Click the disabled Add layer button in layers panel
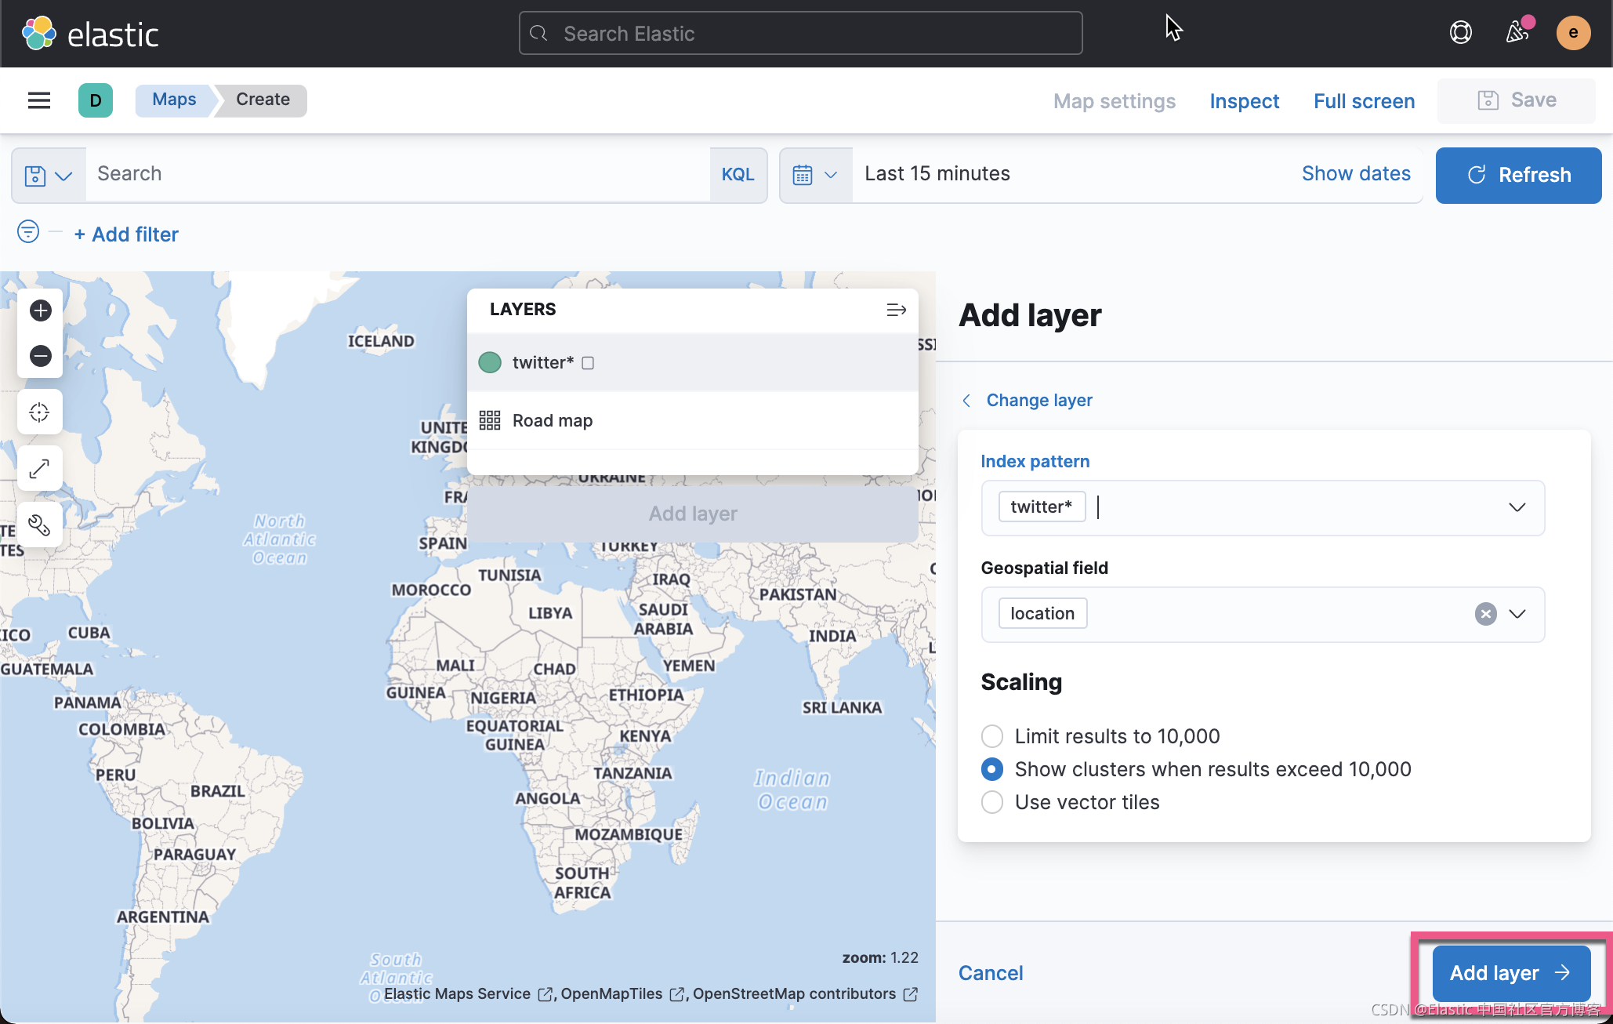 pyautogui.click(x=693, y=514)
